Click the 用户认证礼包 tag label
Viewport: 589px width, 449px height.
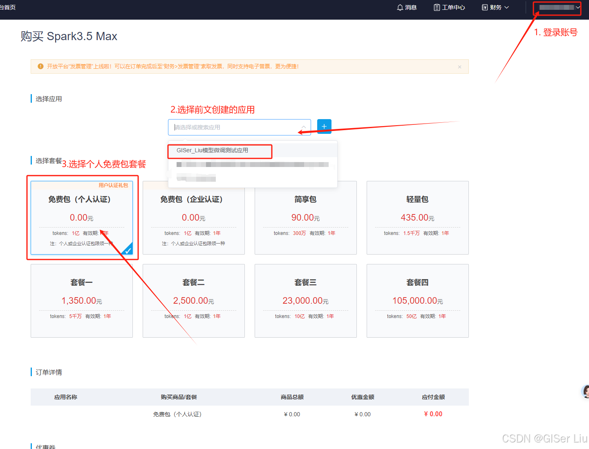pyautogui.click(x=113, y=185)
